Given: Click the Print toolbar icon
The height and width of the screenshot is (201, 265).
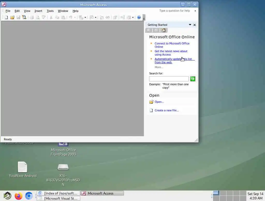Looking at the screenshot, I should click(32, 17).
